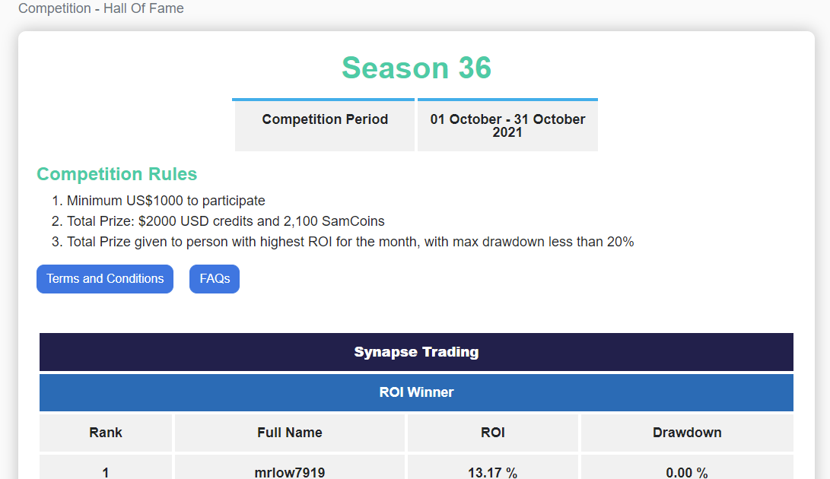Click the Full Name column header
This screenshot has width=830, height=479.
[x=290, y=433]
